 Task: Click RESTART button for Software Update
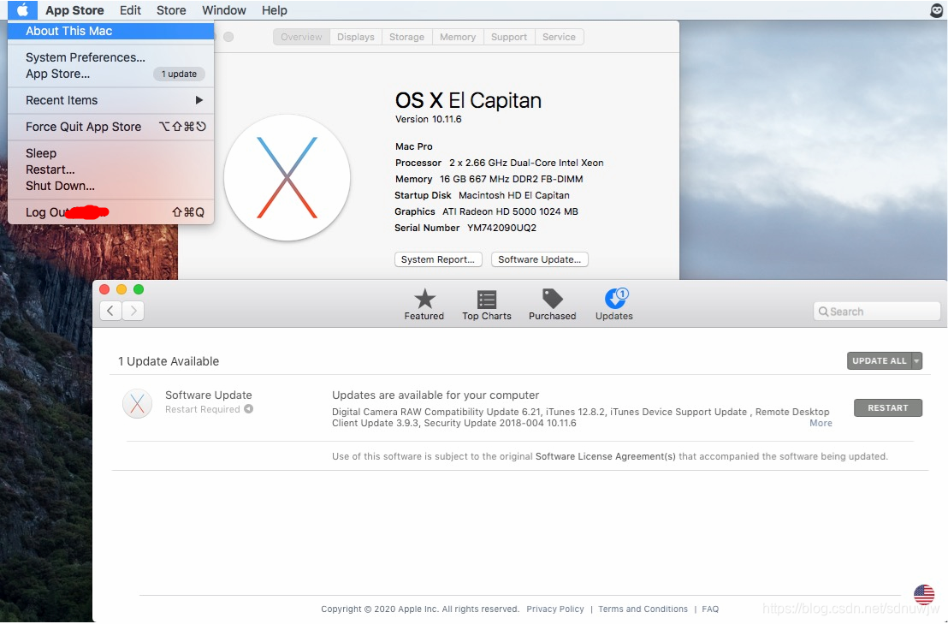tap(888, 408)
